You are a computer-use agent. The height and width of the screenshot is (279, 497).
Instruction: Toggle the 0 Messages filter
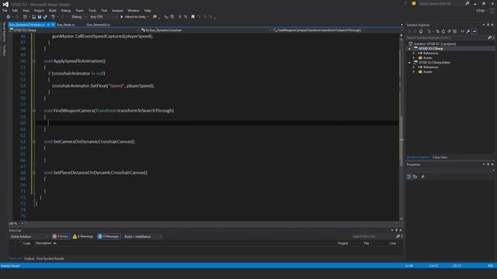109,236
